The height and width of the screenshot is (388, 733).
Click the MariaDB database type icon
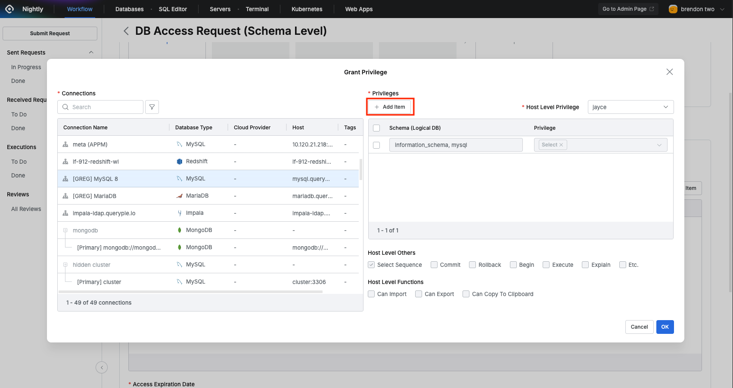(x=180, y=196)
